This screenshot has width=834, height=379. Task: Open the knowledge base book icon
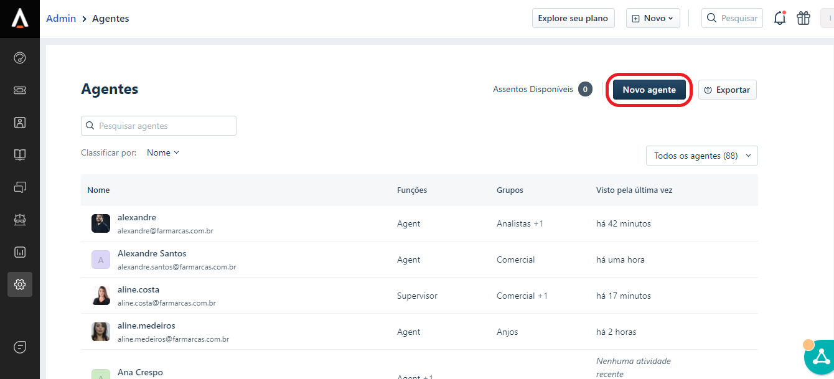coord(20,155)
